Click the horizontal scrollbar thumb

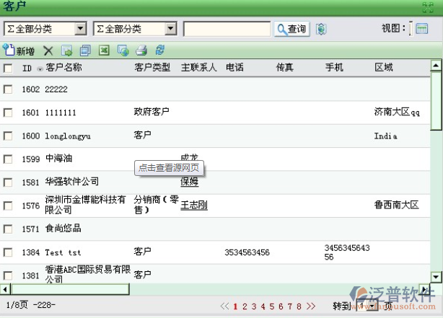[x=70, y=289]
